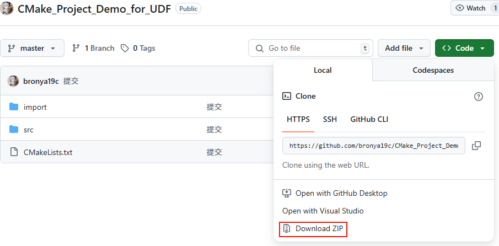Click the repository owner avatar at top
Viewport: 499px width, 246px height.
click(x=7, y=8)
